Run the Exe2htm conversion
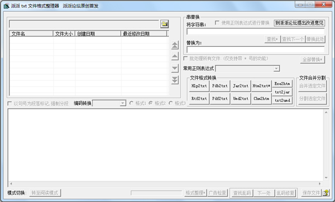Image resolution: width=335 pixels, height=202 pixels. [x=282, y=84]
